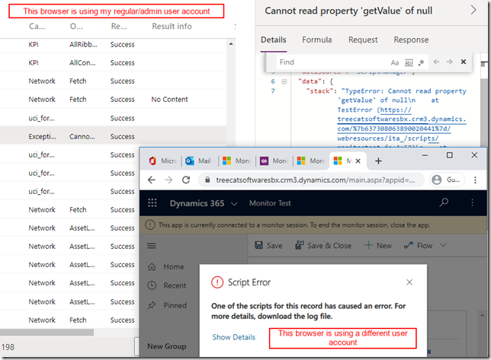
Task: Open a new browser tab
Action: coord(378,161)
